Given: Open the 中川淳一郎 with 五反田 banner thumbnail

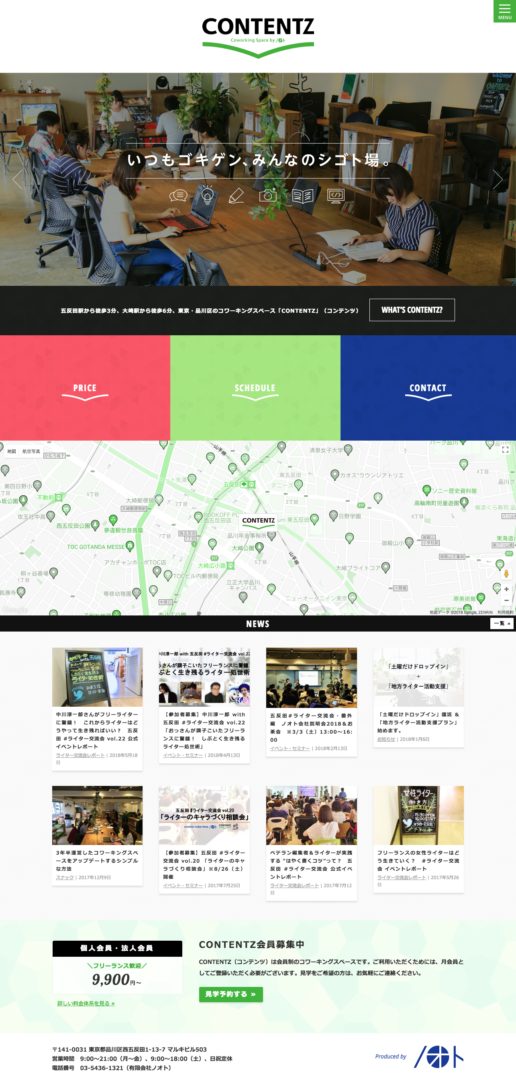Looking at the screenshot, I should point(204,677).
